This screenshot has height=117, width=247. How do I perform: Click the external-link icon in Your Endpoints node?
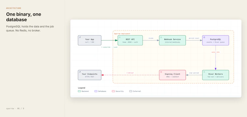pos(80,72)
